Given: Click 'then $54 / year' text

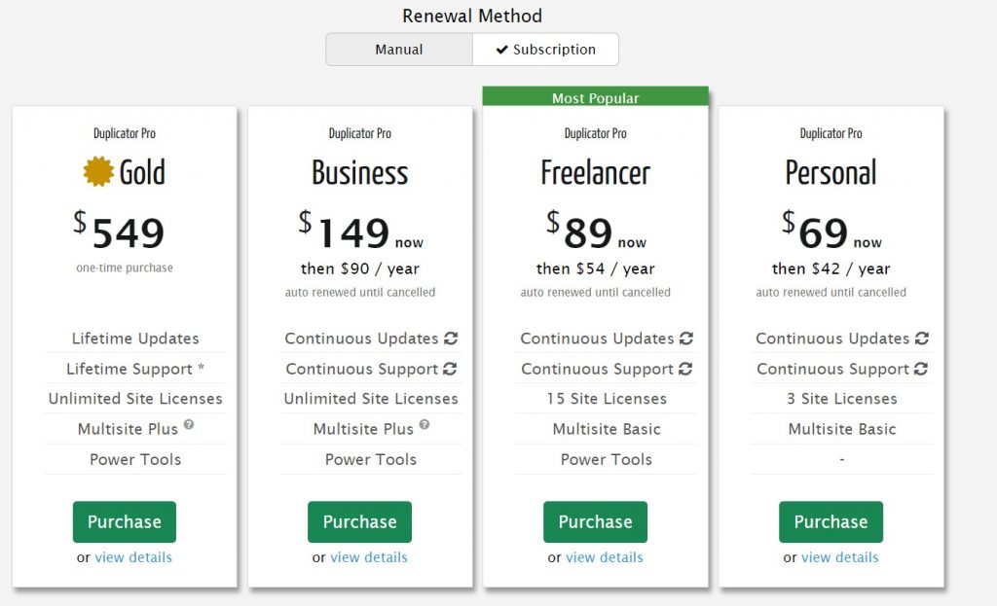Looking at the screenshot, I should click(595, 268).
